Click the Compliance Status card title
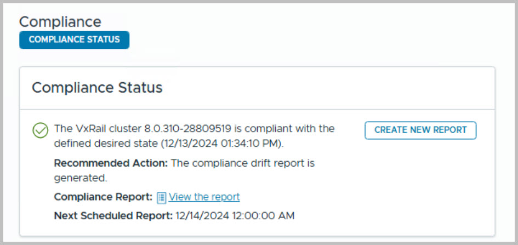The height and width of the screenshot is (245, 518). (97, 88)
